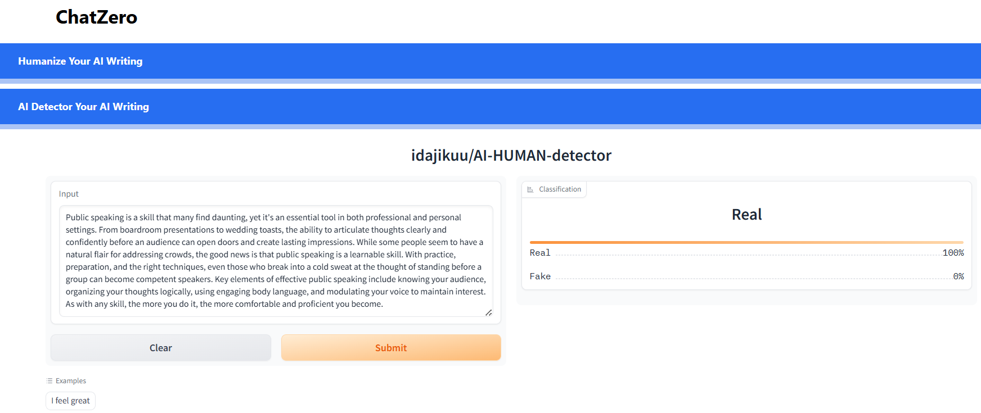The image size is (981, 413).
Task: Click the 100% confidence value
Action: click(x=953, y=253)
